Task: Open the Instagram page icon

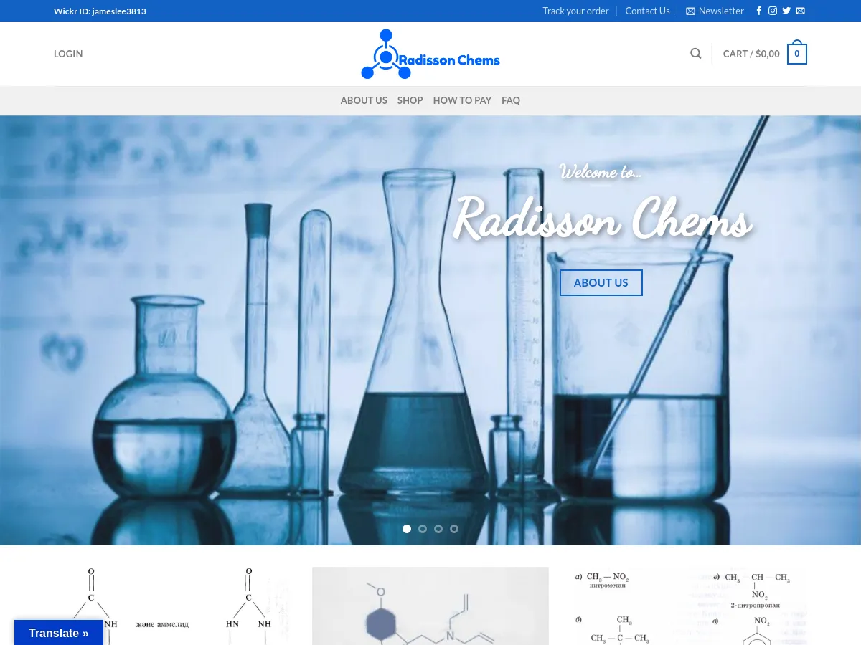Action: 773,11
